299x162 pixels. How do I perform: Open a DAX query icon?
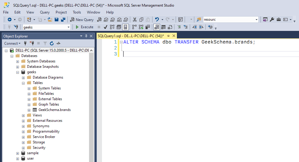point(126,19)
